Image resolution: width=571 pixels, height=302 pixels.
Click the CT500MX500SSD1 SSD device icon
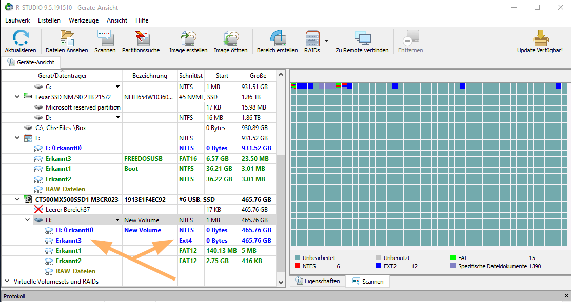pyautogui.click(x=28, y=199)
